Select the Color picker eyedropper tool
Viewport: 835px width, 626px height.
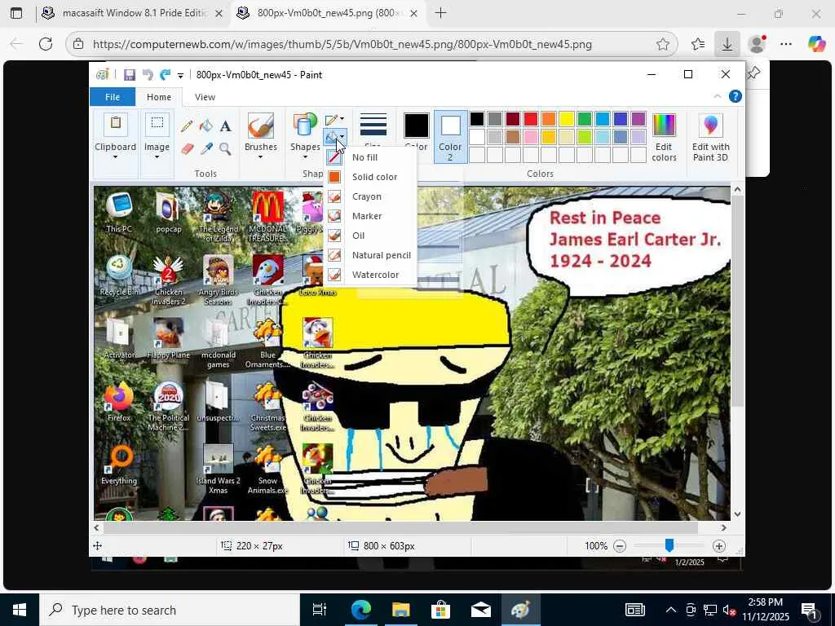[x=206, y=148]
